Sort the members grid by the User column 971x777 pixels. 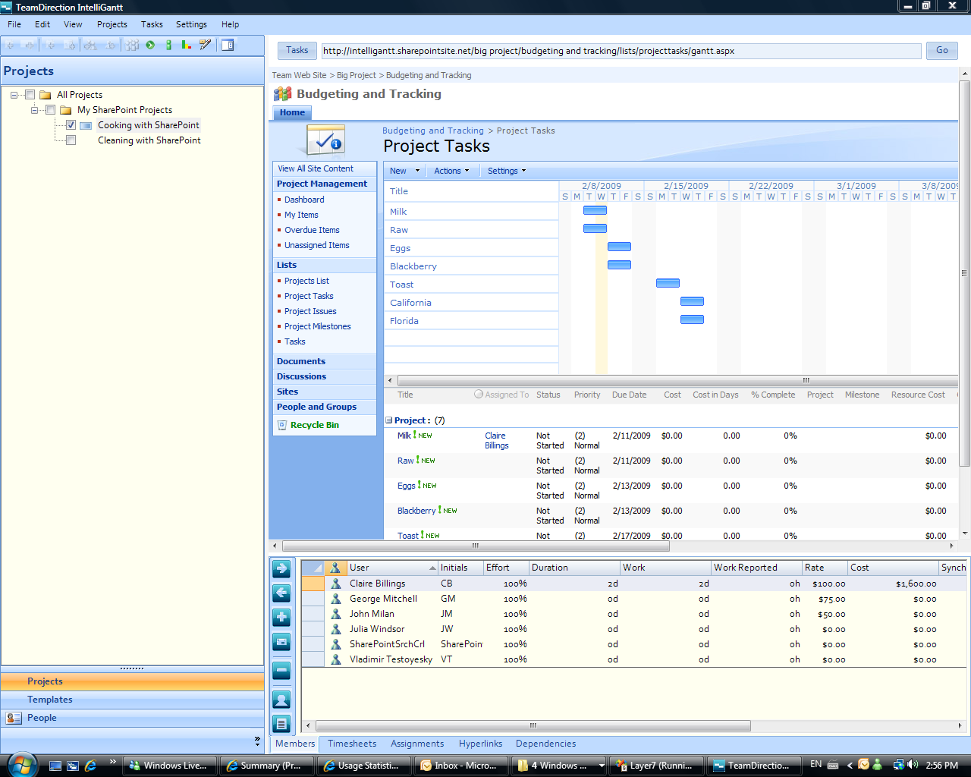point(391,568)
